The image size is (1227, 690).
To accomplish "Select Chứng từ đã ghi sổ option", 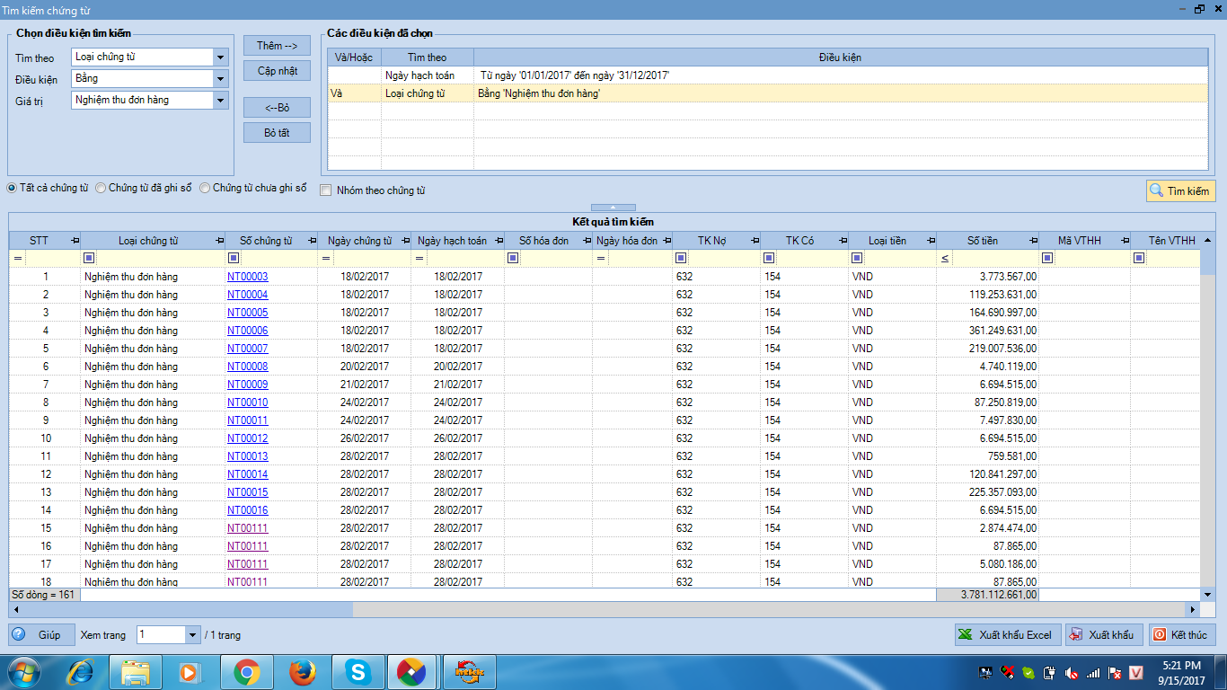I will click(x=144, y=188).
